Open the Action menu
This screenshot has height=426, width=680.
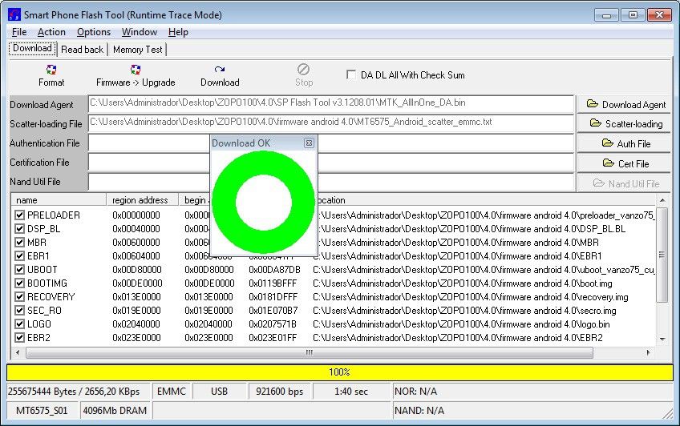(x=51, y=32)
